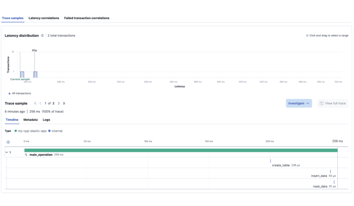Open the Metadata tab
This screenshot has width=354, height=206.
tap(30, 120)
